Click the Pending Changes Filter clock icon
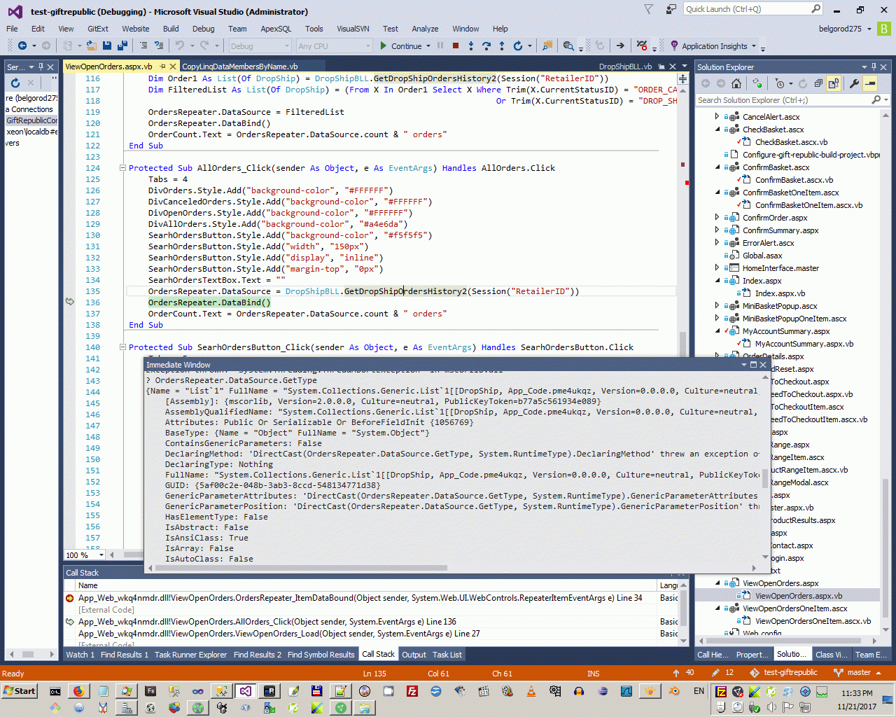This screenshot has height=717, width=896. pyautogui.click(x=780, y=83)
